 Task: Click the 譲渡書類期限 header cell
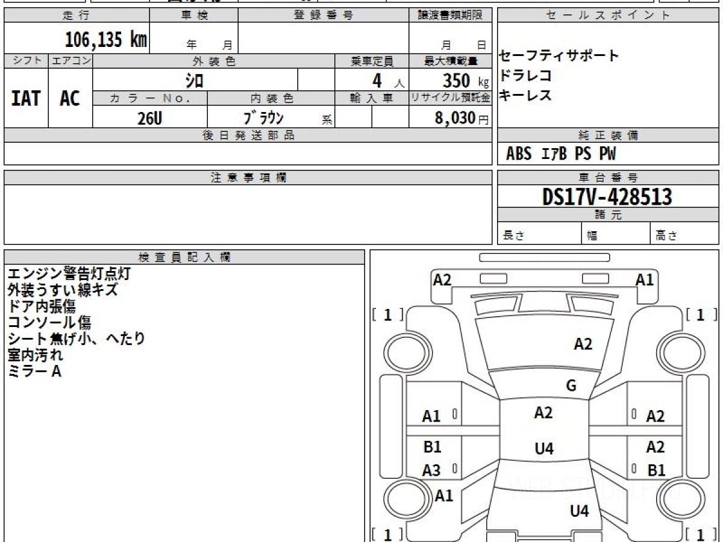450,16
